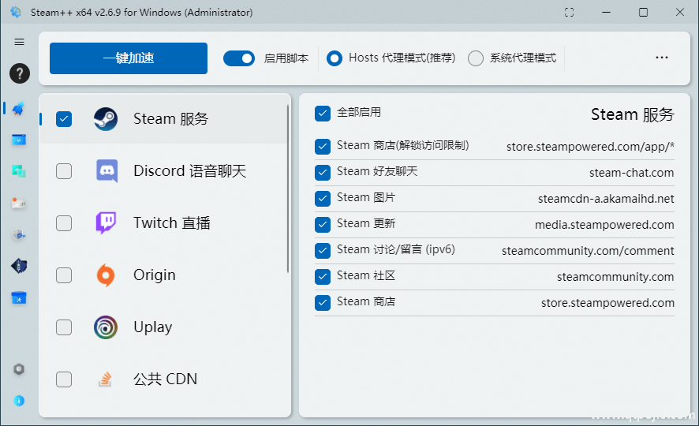Screen dimensions: 699x426
Task: Click steamcommunity.com/comment domain text
Action: click(588, 251)
